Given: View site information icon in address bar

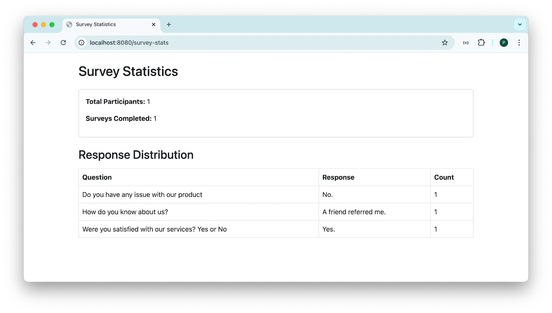Looking at the screenshot, I should (81, 43).
